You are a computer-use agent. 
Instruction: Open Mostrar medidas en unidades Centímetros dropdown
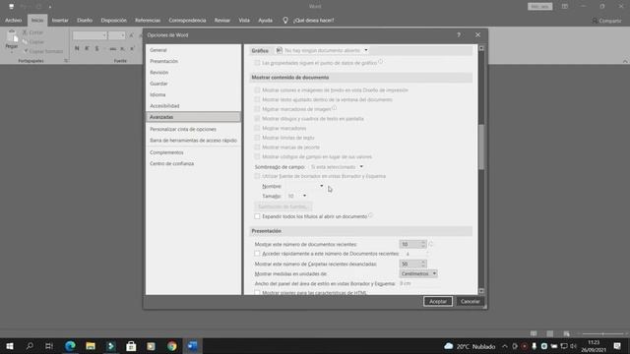pos(418,273)
